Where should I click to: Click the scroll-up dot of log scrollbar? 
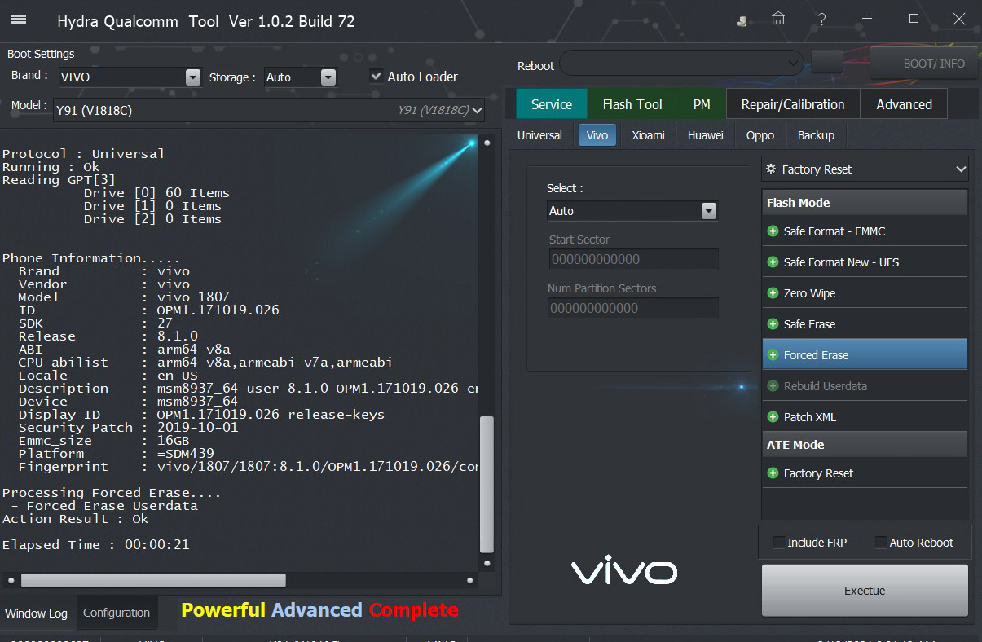coord(487,143)
